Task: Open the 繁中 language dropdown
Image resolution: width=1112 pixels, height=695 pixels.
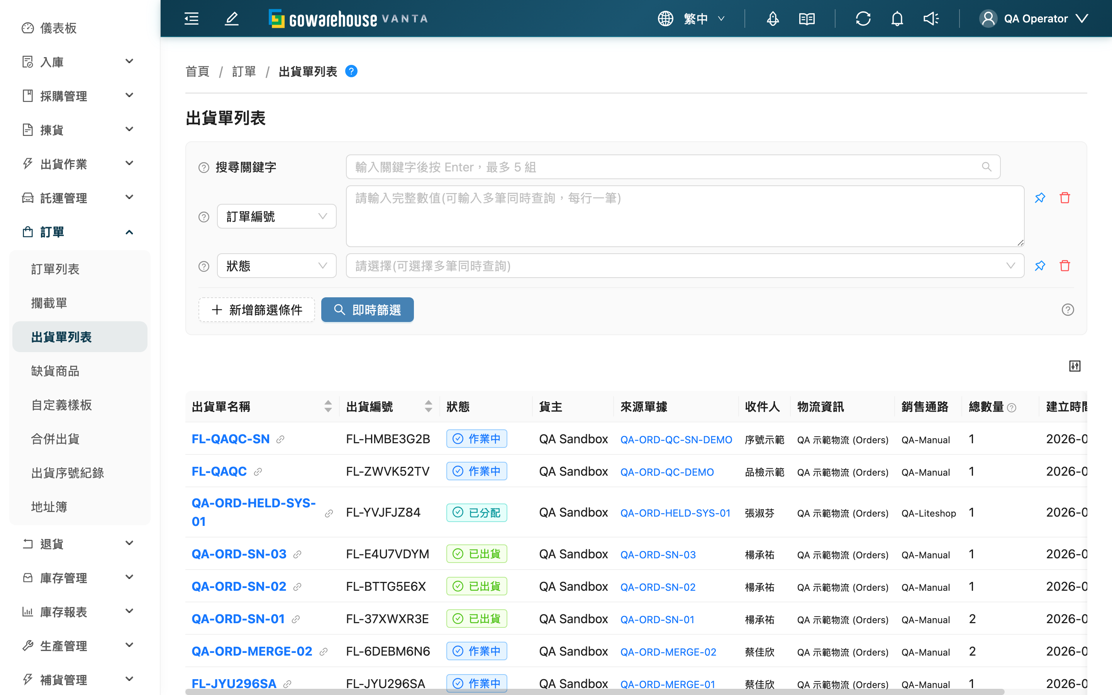Action: point(704,19)
